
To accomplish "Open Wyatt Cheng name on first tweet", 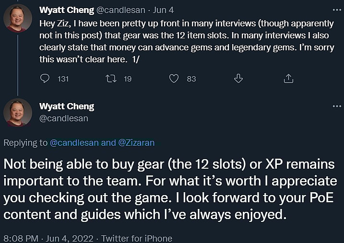I will [67, 10].
